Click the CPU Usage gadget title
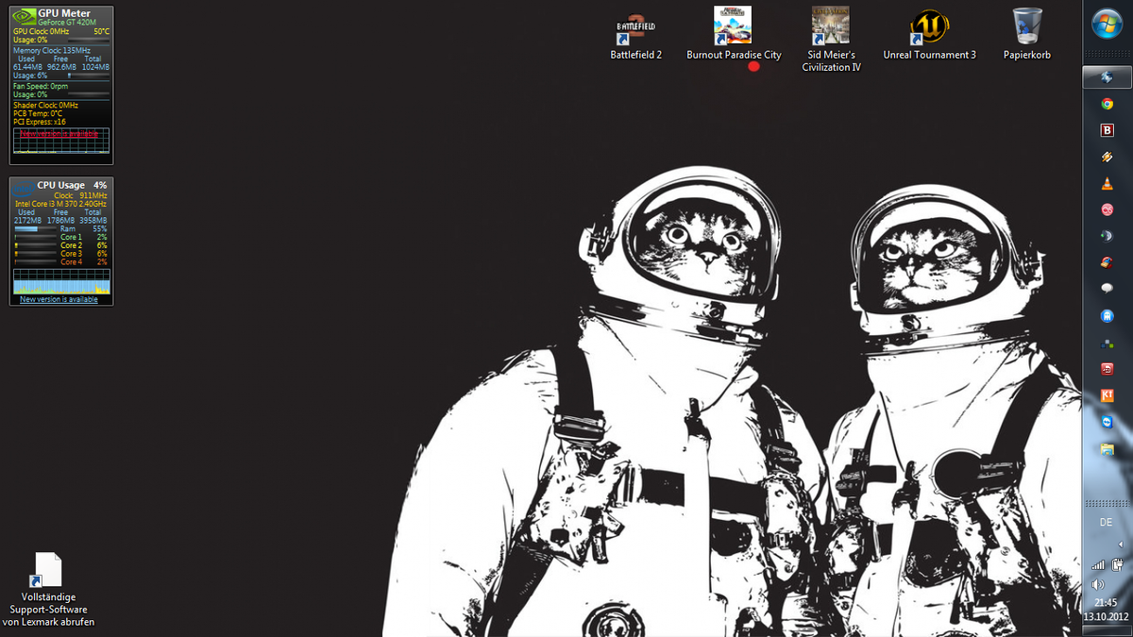The image size is (1133, 637). [x=61, y=185]
